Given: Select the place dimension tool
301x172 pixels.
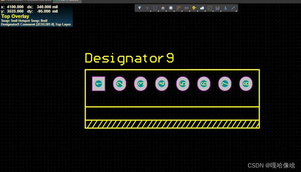Looking at the screenshot, I should point(217,8).
